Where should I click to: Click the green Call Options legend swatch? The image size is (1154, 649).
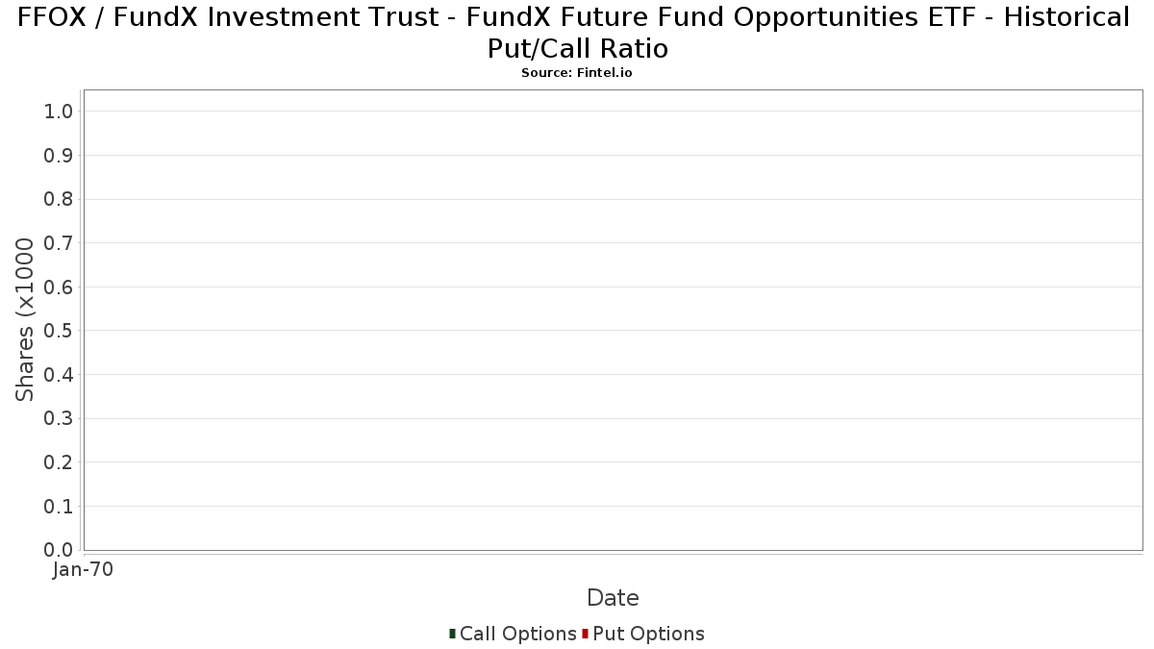(452, 634)
